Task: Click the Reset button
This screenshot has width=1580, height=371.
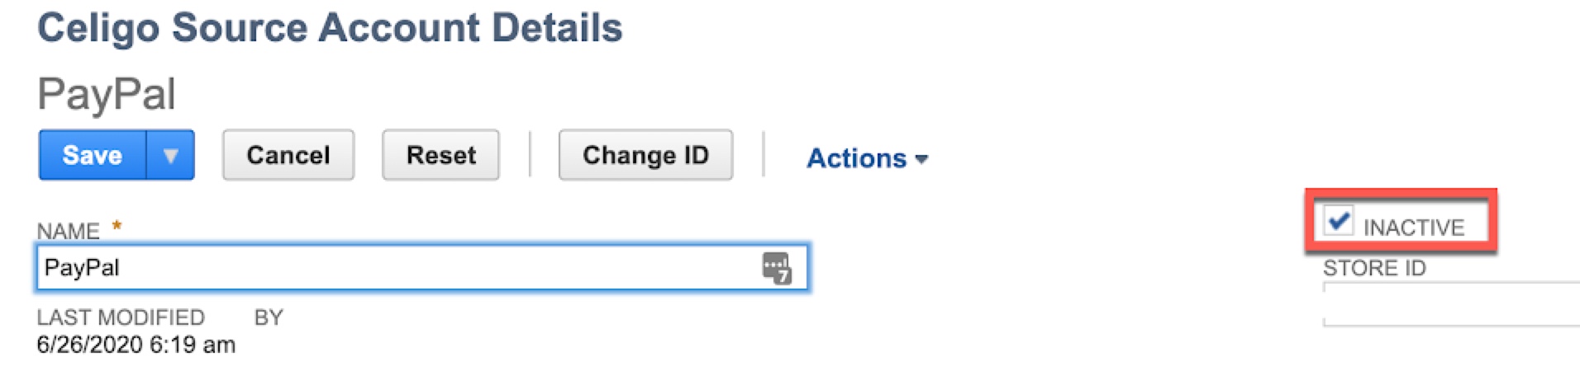Action: (440, 155)
